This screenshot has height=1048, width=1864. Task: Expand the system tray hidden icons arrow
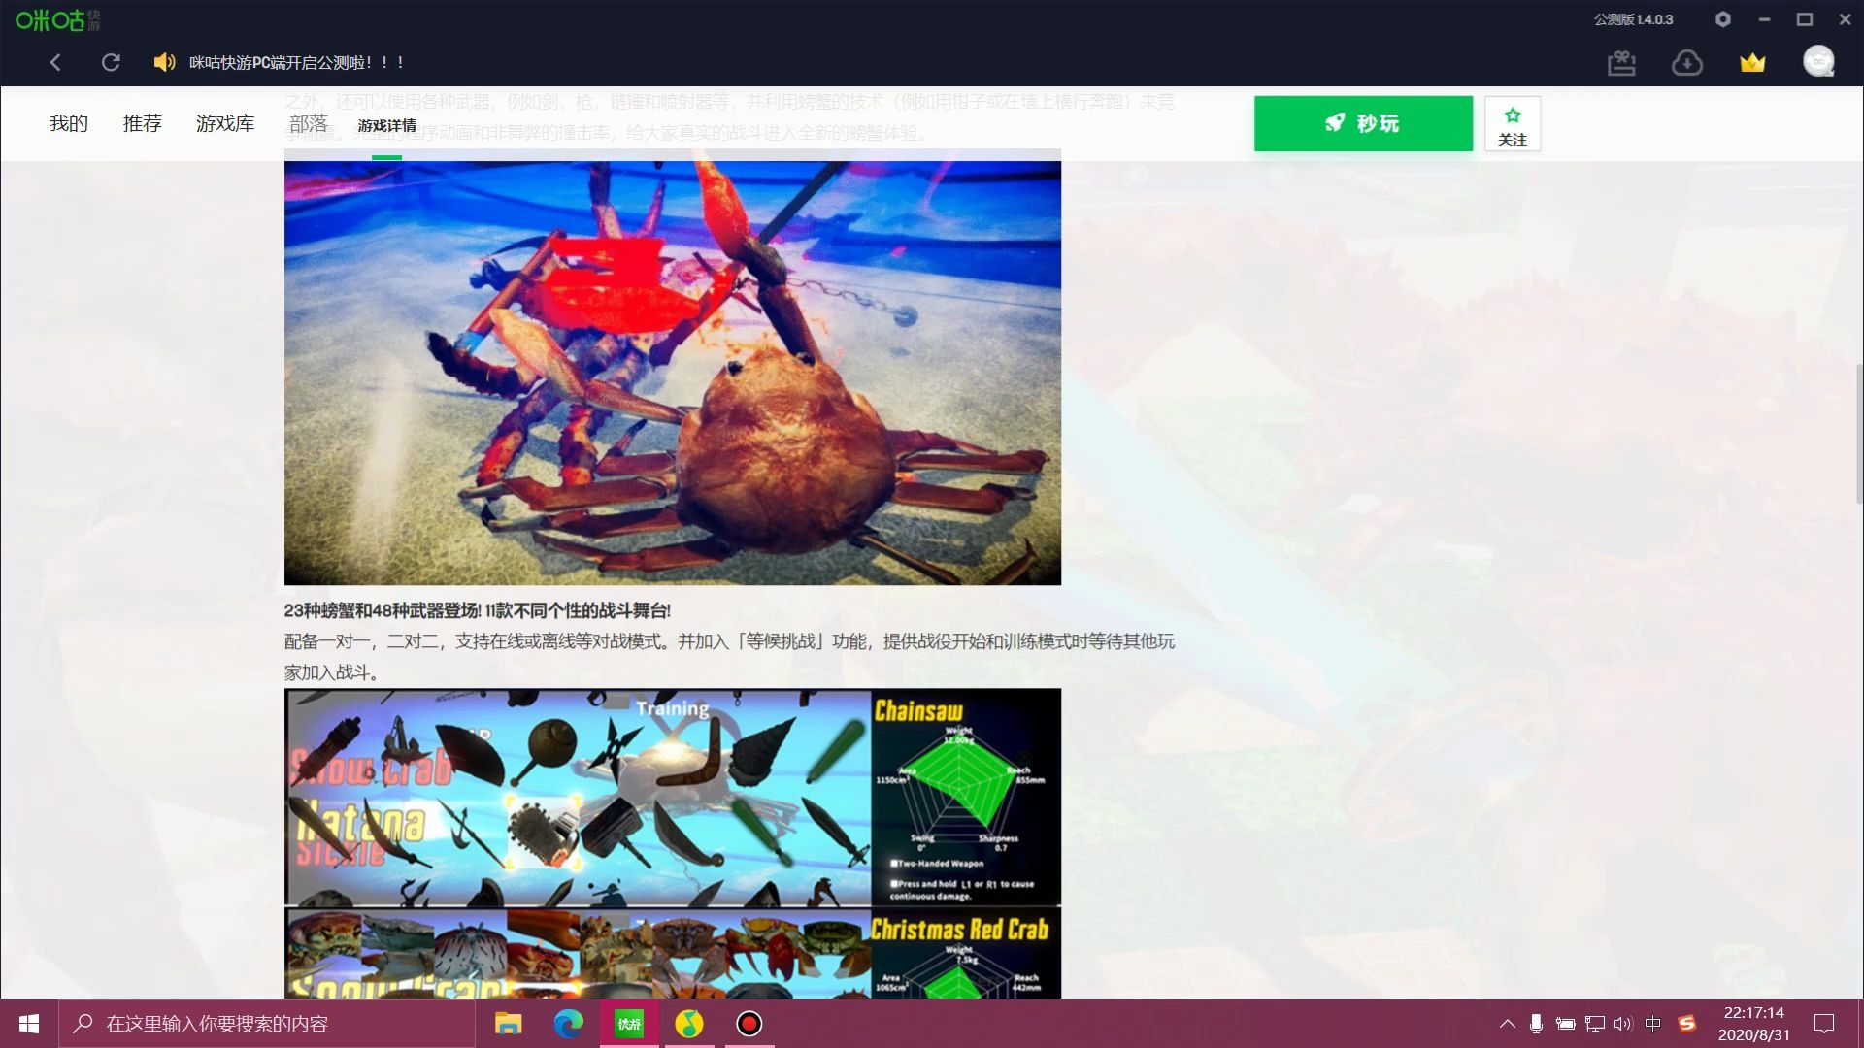click(x=1507, y=1024)
